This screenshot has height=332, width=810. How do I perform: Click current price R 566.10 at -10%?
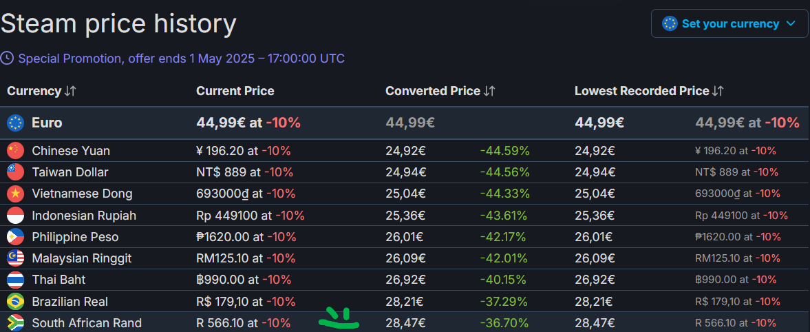pyautogui.click(x=244, y=323)
